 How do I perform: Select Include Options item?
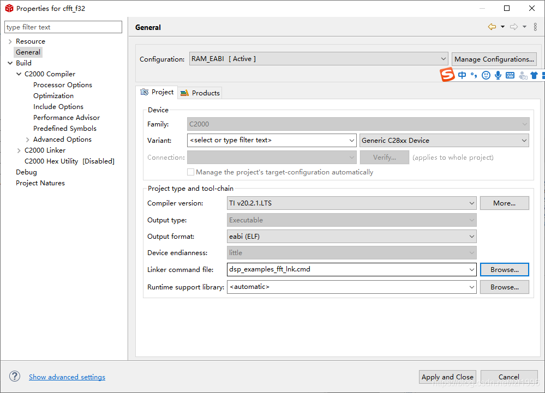(x=58, y=107)
